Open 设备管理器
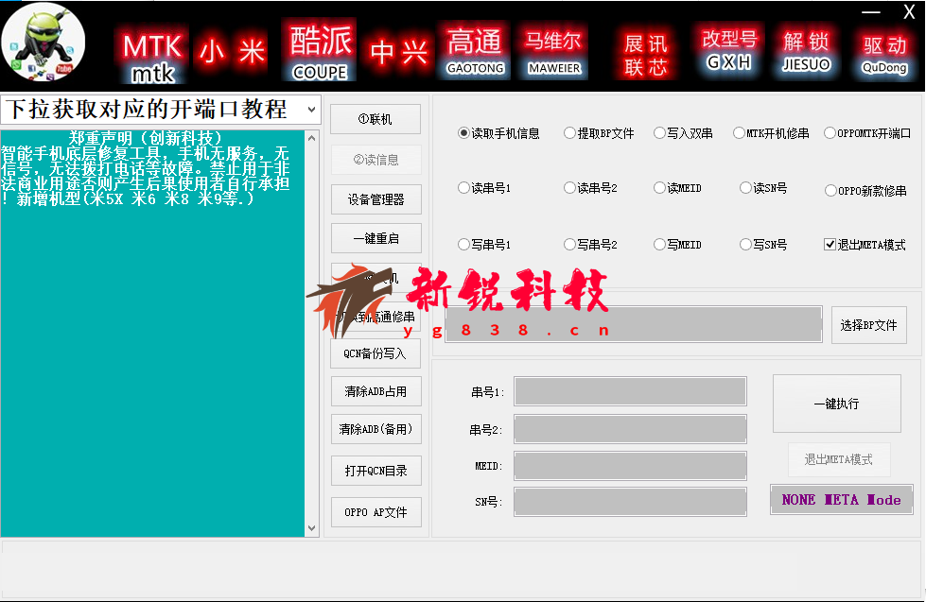 (x=376, y=199)
